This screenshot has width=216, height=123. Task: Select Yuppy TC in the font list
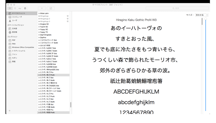tap(44, 32)
